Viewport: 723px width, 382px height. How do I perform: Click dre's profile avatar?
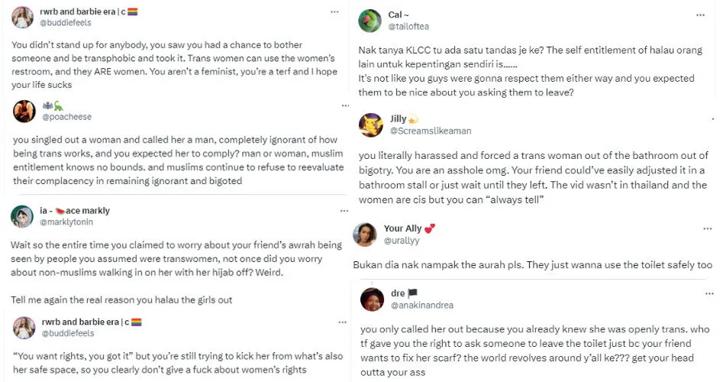point(371,299)
